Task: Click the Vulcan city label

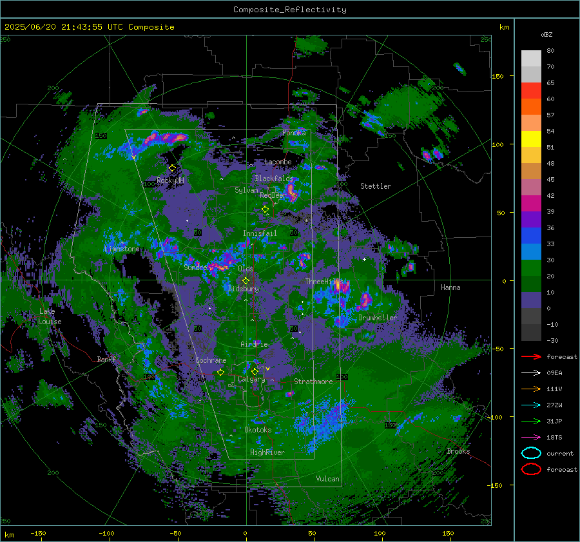Action: [328, 479]
